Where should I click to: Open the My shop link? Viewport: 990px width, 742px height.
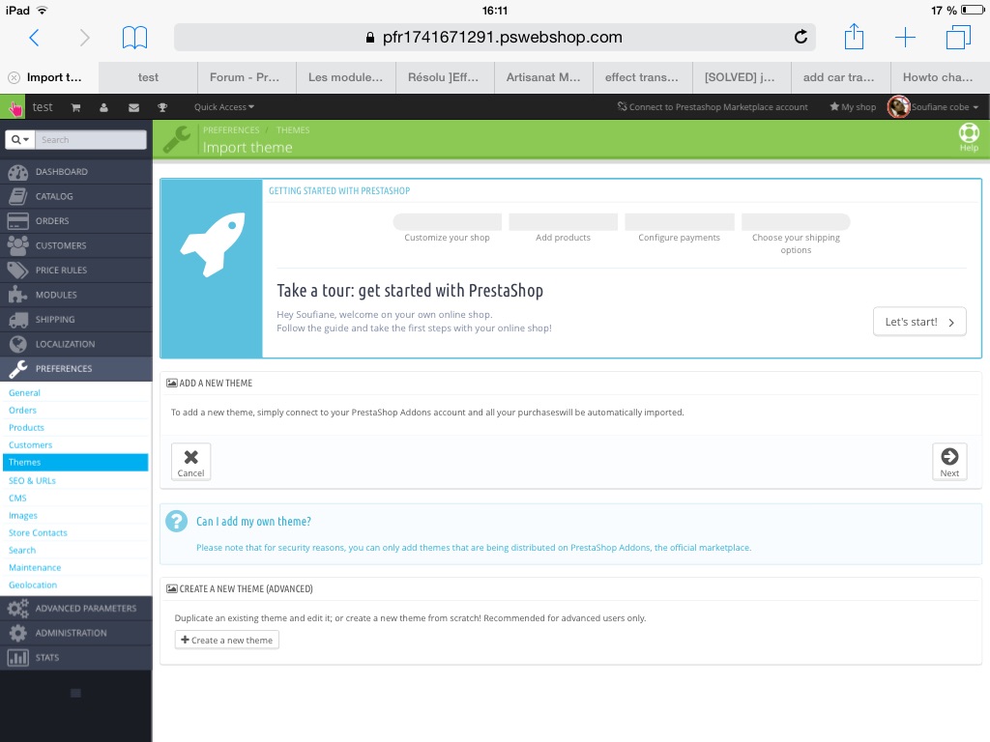point(853,107)
